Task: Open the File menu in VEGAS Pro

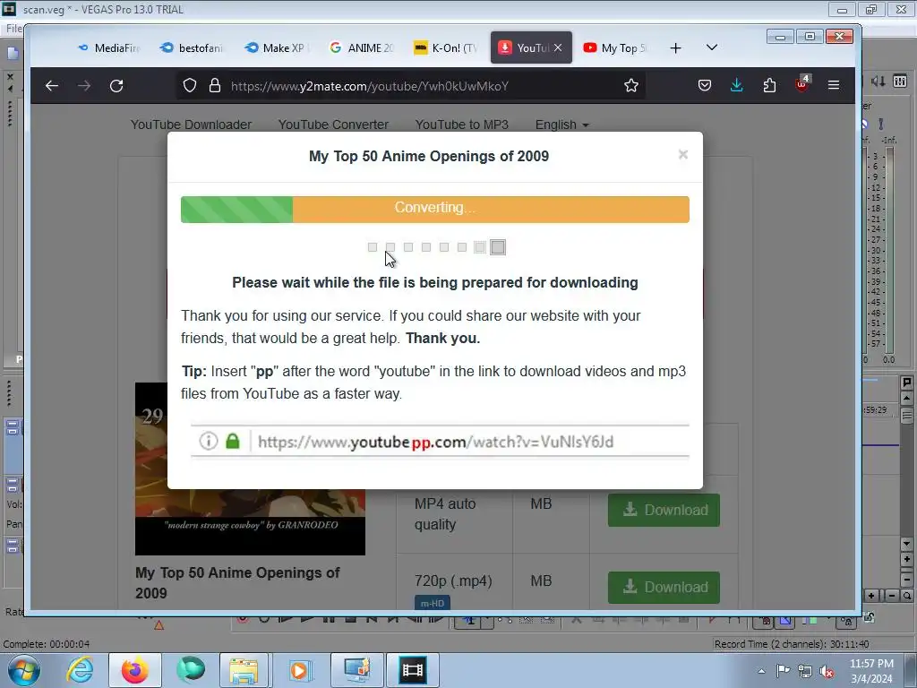Action: click(13, 28)
